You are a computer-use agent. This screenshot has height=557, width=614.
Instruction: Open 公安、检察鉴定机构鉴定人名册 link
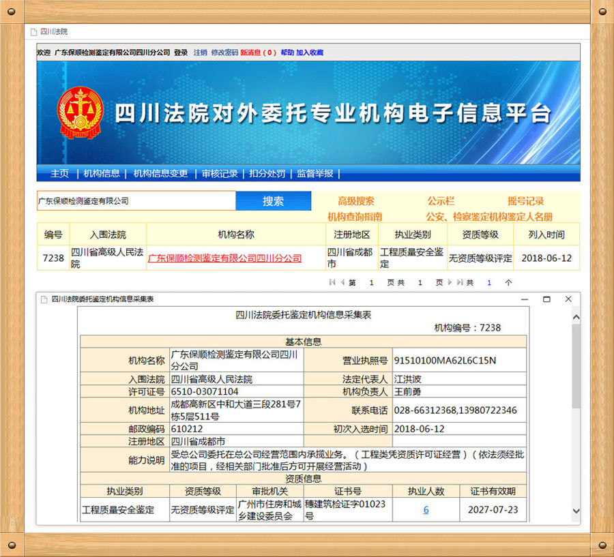pos(489,216)
